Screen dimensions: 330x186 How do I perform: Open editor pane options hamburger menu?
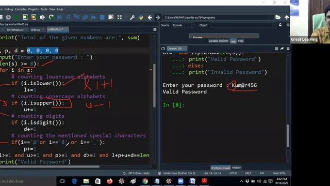155,30
